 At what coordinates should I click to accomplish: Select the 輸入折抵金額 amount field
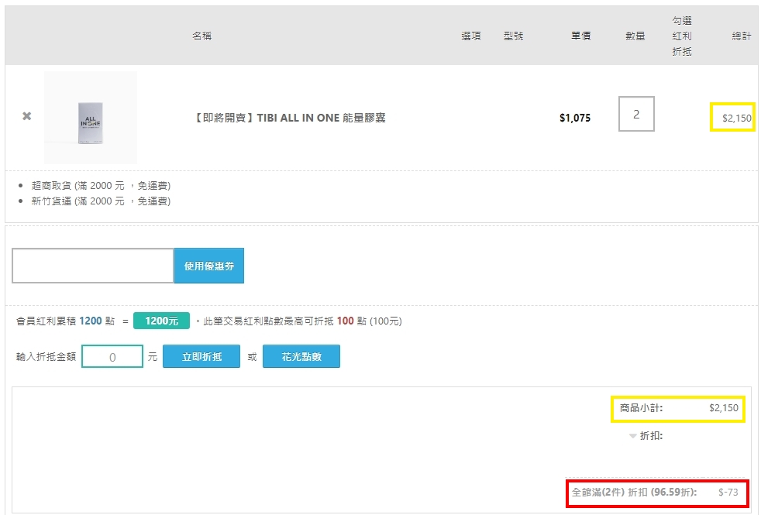pos(112,357)
